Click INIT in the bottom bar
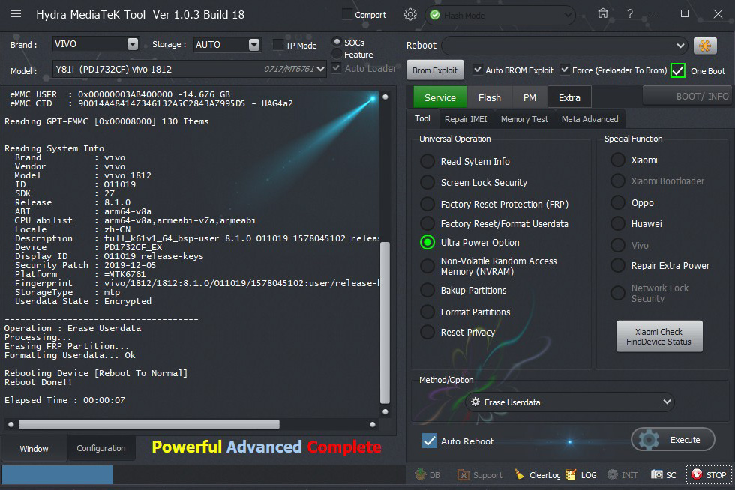The image size is (735, 490). click(622, 475)
